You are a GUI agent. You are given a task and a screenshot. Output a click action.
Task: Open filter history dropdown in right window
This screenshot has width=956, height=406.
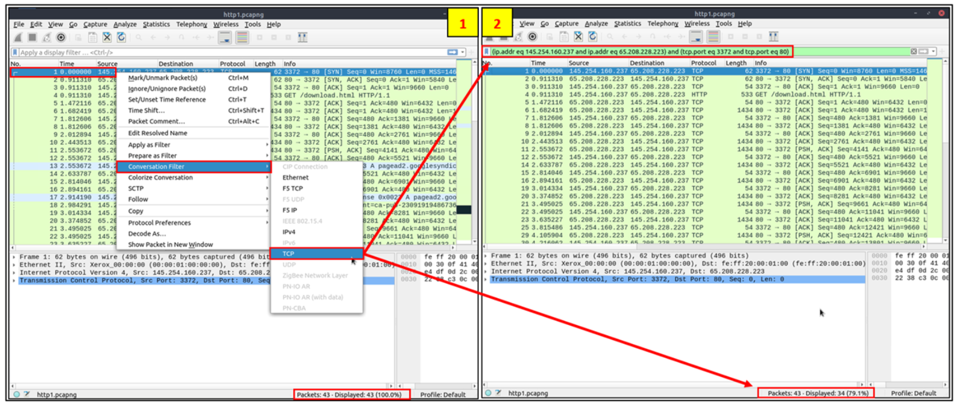pyautogui.click(x=933, y=52)
